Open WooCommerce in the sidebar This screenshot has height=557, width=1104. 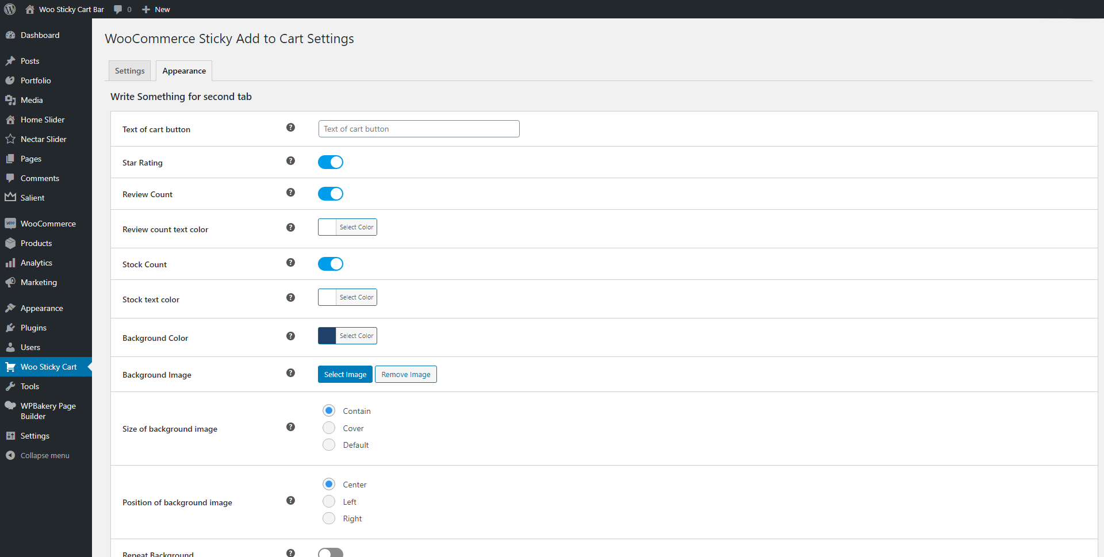coord(48,224)
